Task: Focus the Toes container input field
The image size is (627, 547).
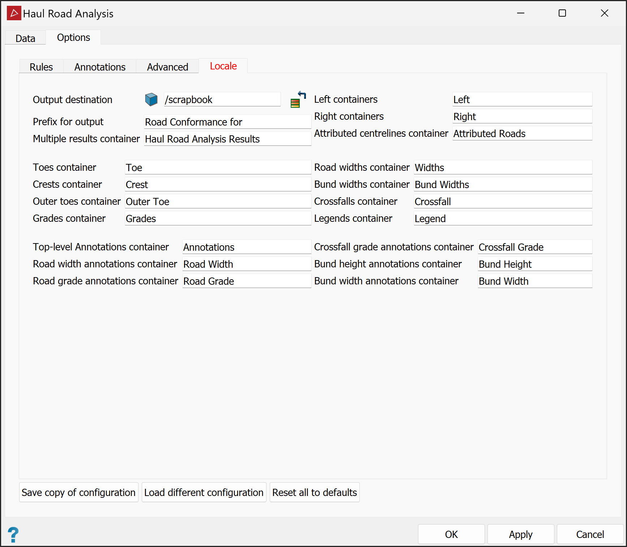Action: [x=218, y=168]
